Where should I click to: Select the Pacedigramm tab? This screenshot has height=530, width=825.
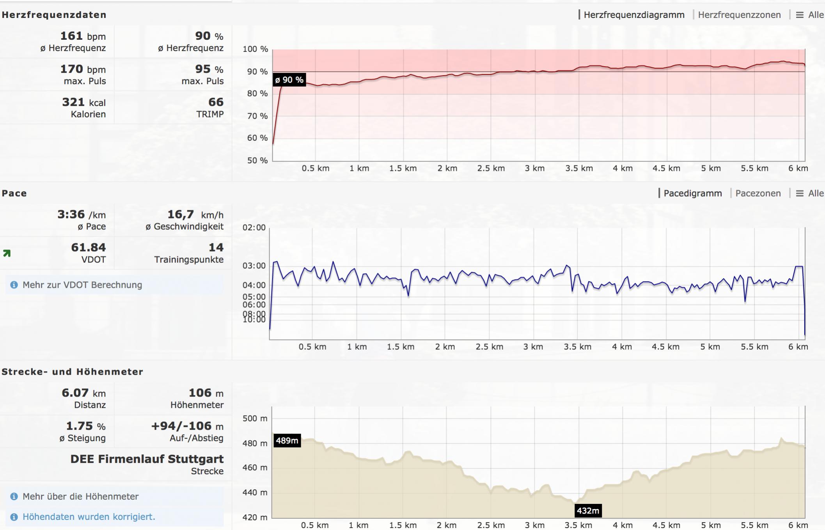tap(692, 193)
